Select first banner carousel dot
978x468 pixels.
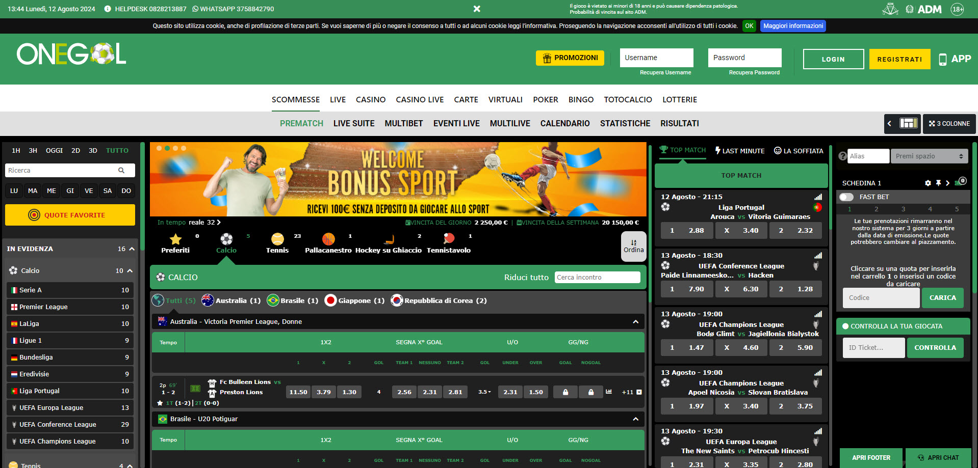point(159,148)
